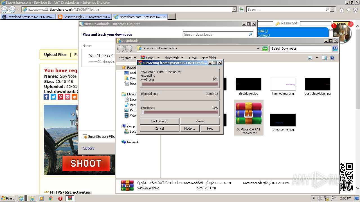Share via the Pocket icon on Zippyshare
This screenshot has height=202, width=360.
coord(67,97)
